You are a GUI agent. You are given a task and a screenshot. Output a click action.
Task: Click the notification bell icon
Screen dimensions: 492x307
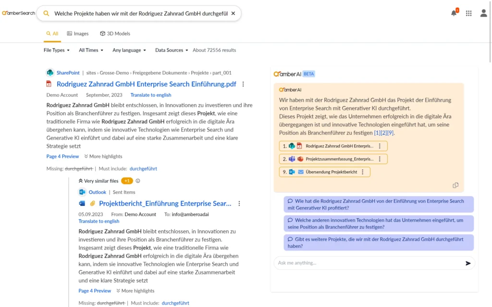pos(454,13)
